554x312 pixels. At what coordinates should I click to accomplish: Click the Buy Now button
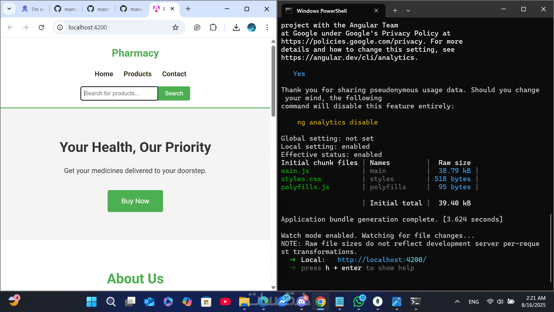click(x=135, y=201)
